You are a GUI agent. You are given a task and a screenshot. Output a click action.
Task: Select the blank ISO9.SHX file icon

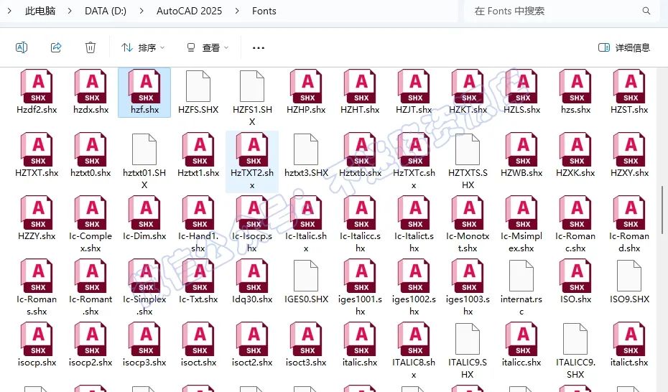629,276
